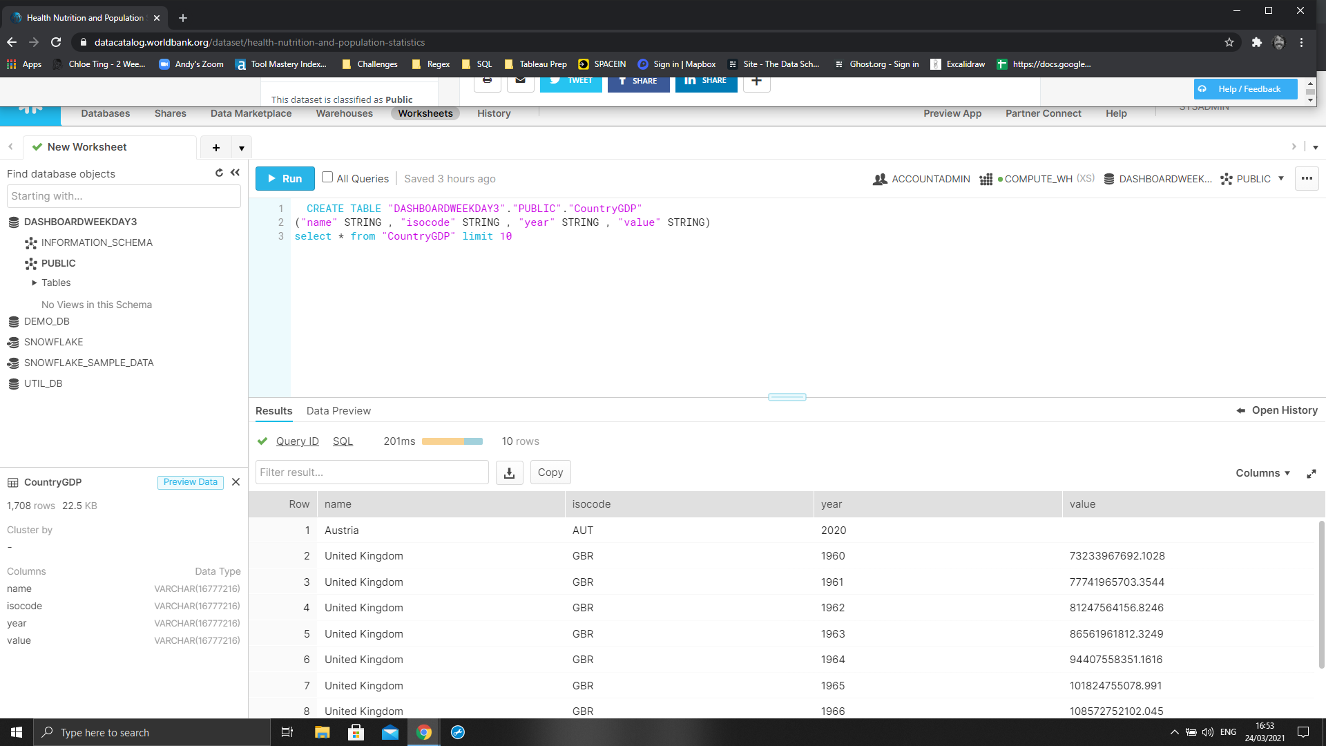Open Chrome extensions puzzle icon

tap(1256, 42)
